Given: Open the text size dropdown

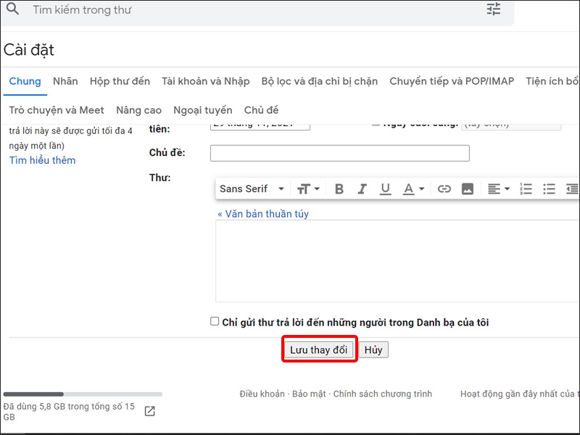Looking at the screenshot, I should pos(308,188).
